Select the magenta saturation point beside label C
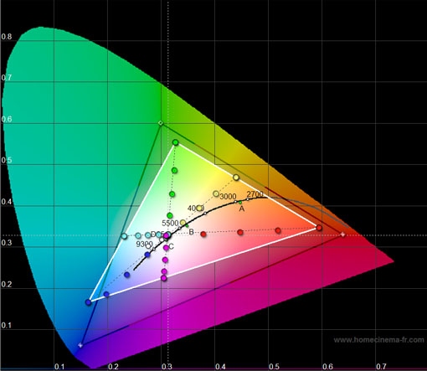 click(x=166, y=248)
